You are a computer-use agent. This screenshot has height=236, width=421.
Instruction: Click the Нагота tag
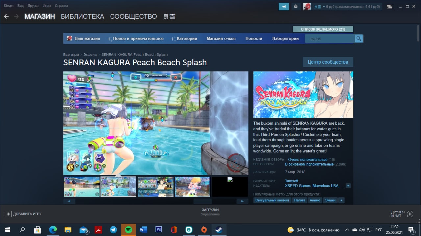point(300,200)
